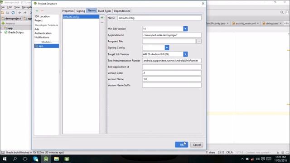Open activity_main.xml editor tab
Image resolution: width=290 pixels, height=163 pixels.
pos(246,23)
